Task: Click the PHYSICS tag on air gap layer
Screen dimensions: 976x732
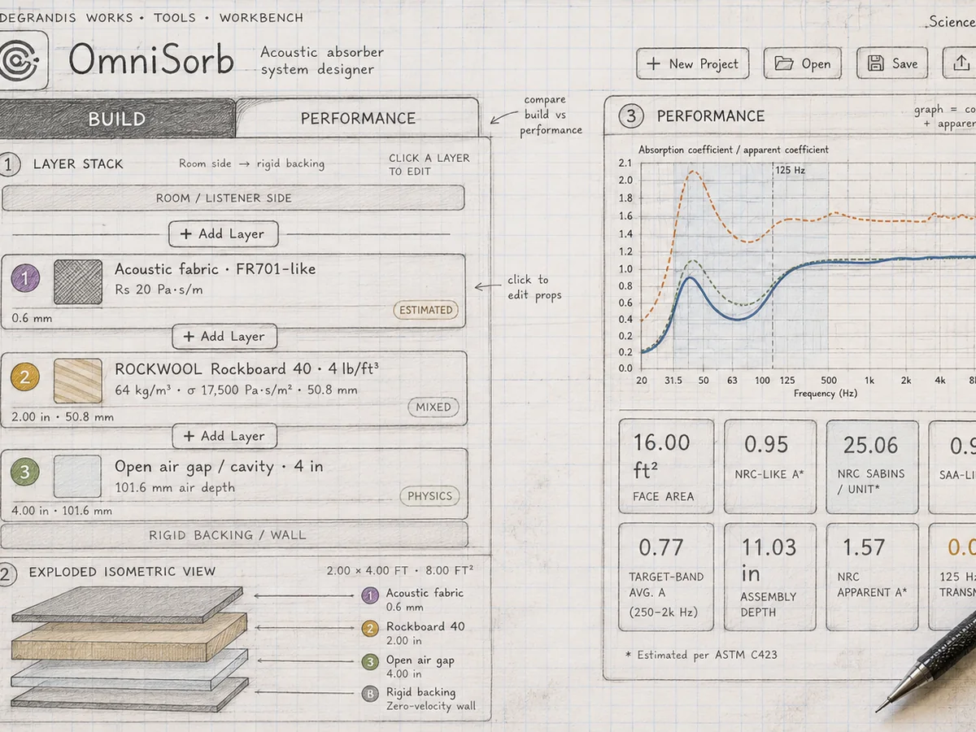Action: pyautogui.click(x=429, y=496)
